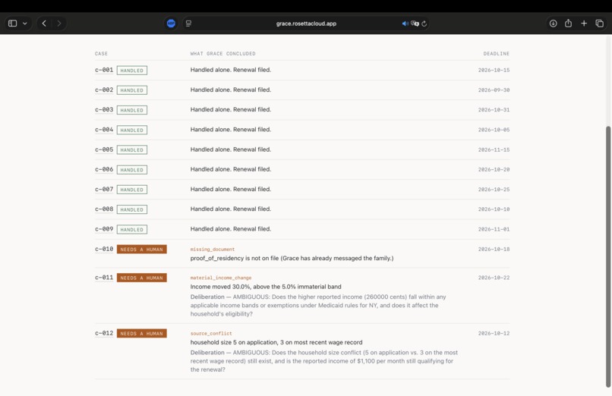
Task: Open case c-012 link
Action: click(x=104, y=333)
